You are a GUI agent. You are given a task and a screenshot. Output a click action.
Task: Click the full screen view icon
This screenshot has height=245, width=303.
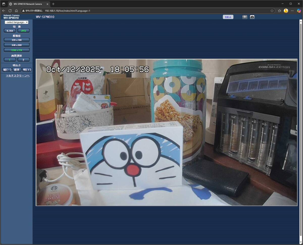tap(245, 17)
